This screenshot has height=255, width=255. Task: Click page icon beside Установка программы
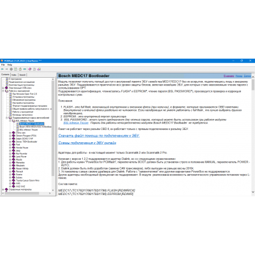click(10, 97)
